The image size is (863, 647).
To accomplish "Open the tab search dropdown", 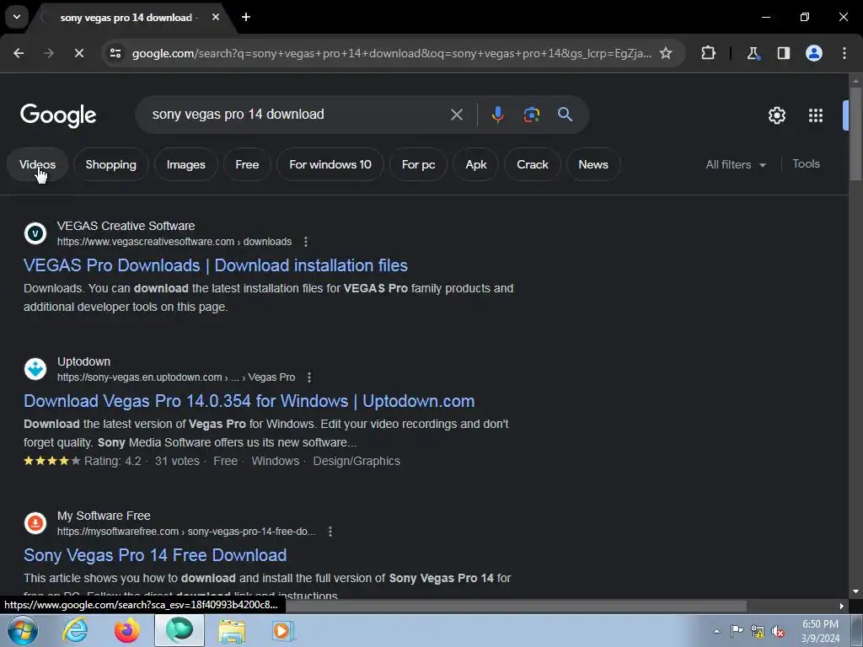I will pos(17,17).
